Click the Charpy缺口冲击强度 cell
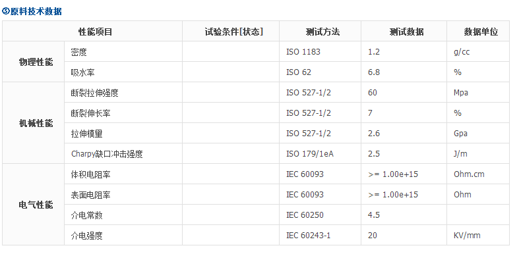This screenshot has width=519, height=254. [x=123, y=153]
